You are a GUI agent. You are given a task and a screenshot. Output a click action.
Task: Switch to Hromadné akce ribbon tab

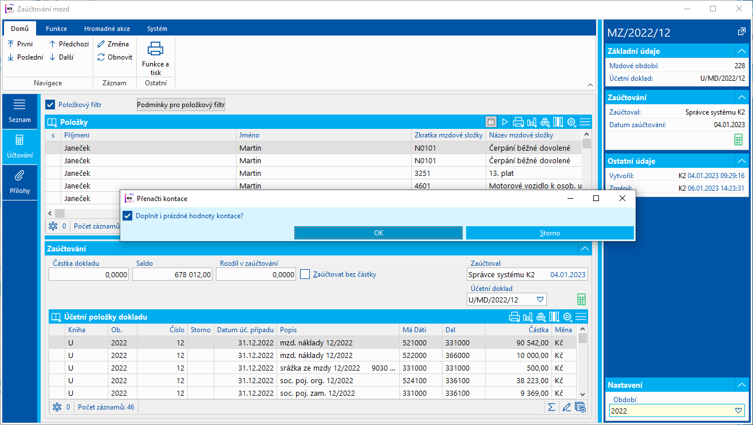(x=107, y=29)
